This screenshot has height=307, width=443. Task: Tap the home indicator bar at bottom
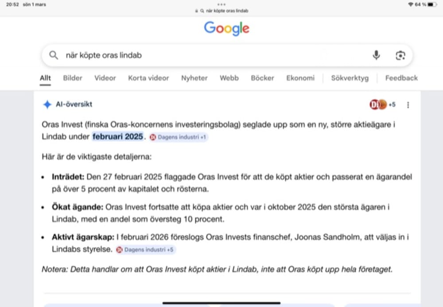coord(221,303)
